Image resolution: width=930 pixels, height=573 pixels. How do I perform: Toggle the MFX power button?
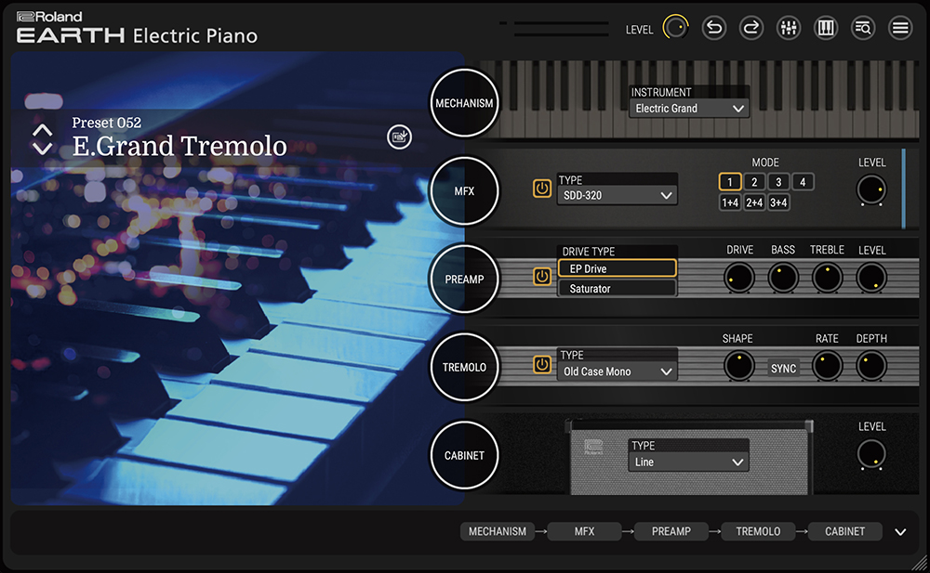[542, 189]
